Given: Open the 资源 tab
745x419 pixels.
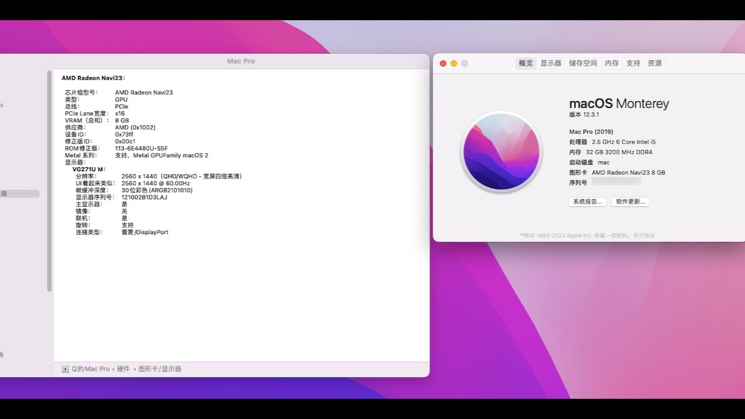Looking at the screenshot, I should point(655,63).
